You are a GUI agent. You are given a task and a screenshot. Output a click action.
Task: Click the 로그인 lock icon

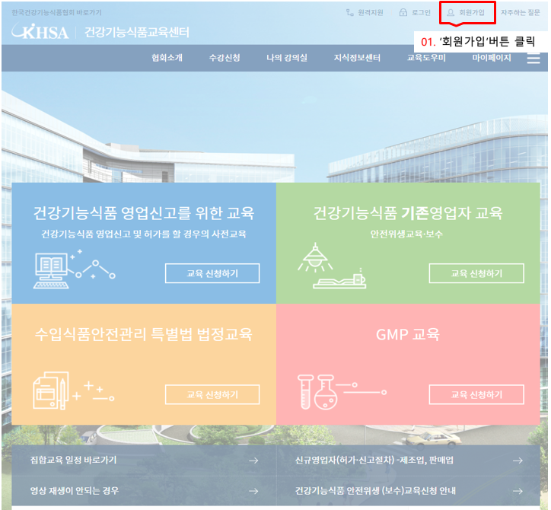coord(403,12)
